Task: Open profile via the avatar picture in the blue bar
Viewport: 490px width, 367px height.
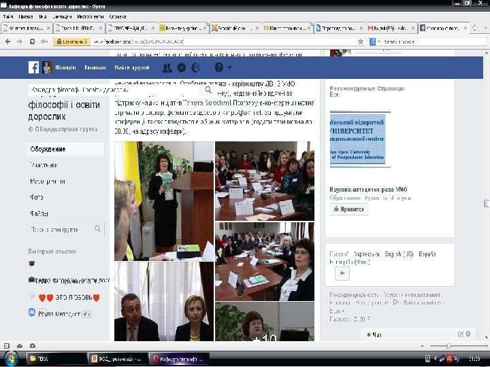Action: pos(47,67)
